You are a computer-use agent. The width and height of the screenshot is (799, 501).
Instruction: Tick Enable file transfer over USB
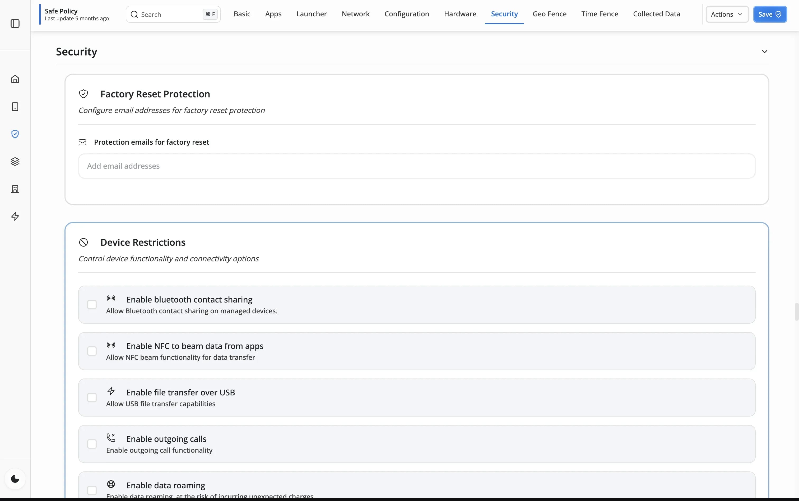pyautogui.click(x=92, y=397)
